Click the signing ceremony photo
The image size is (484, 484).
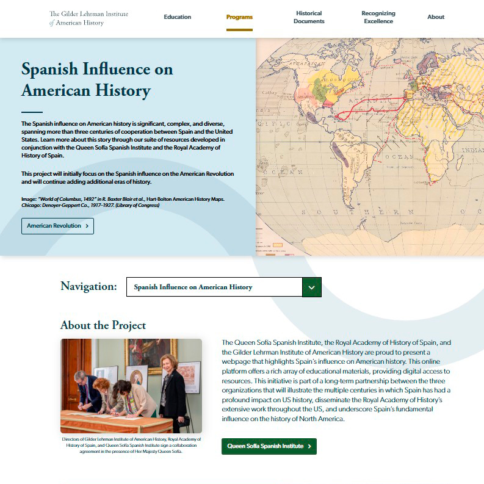pyautogui.click(x=131, y=386)
